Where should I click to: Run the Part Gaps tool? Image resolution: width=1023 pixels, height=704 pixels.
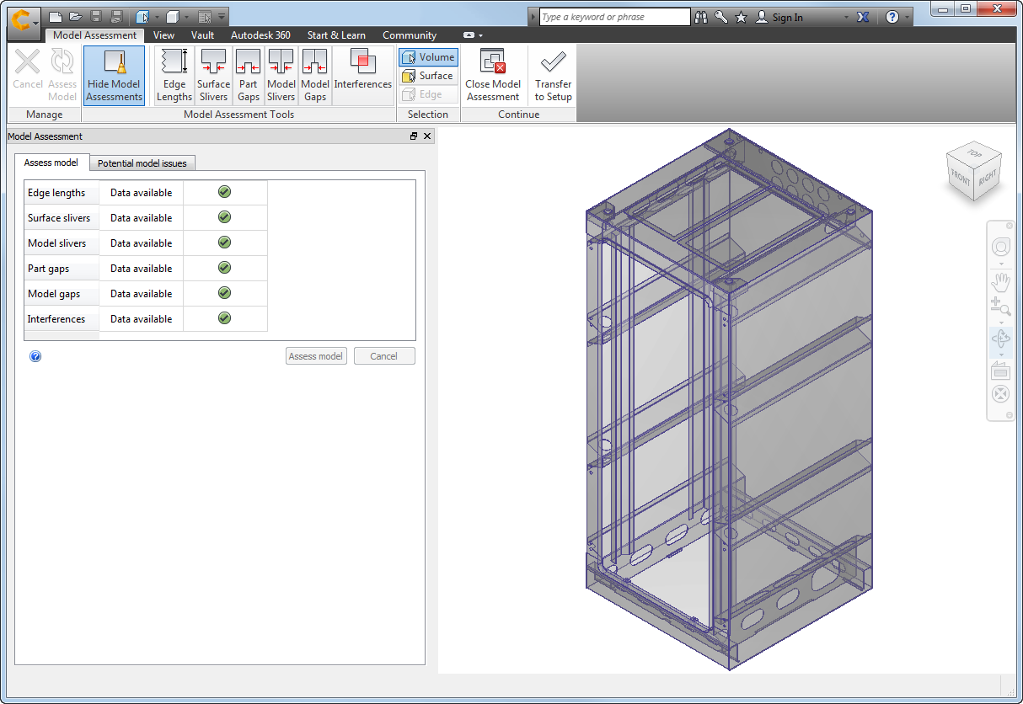[249, 76]
